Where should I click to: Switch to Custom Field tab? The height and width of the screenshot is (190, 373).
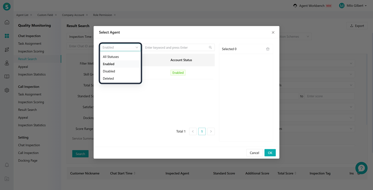click(45, 15)
